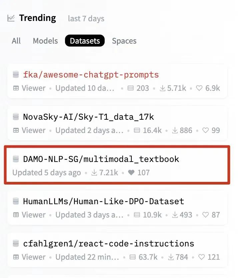Click download icon on fka/awesome-chatgpt-prompts card
The image size is (238, 278).
(x=163, y=88)
